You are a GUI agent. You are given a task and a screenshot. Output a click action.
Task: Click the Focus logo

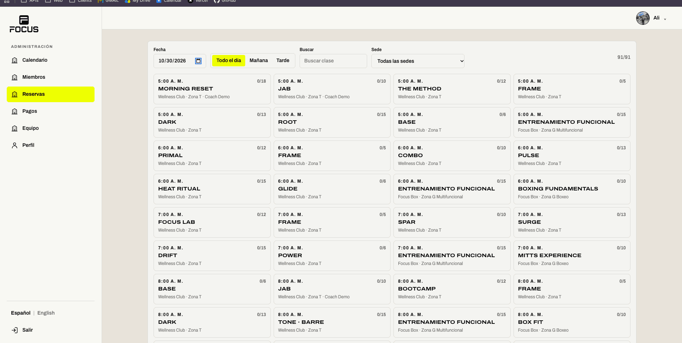24,24
